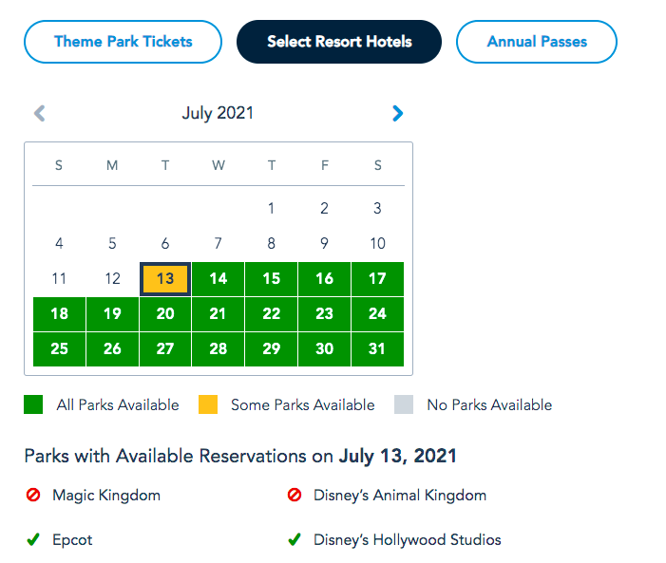Click the green All Parks Available swatch
The image size is (666, 563).
(33, 404)
